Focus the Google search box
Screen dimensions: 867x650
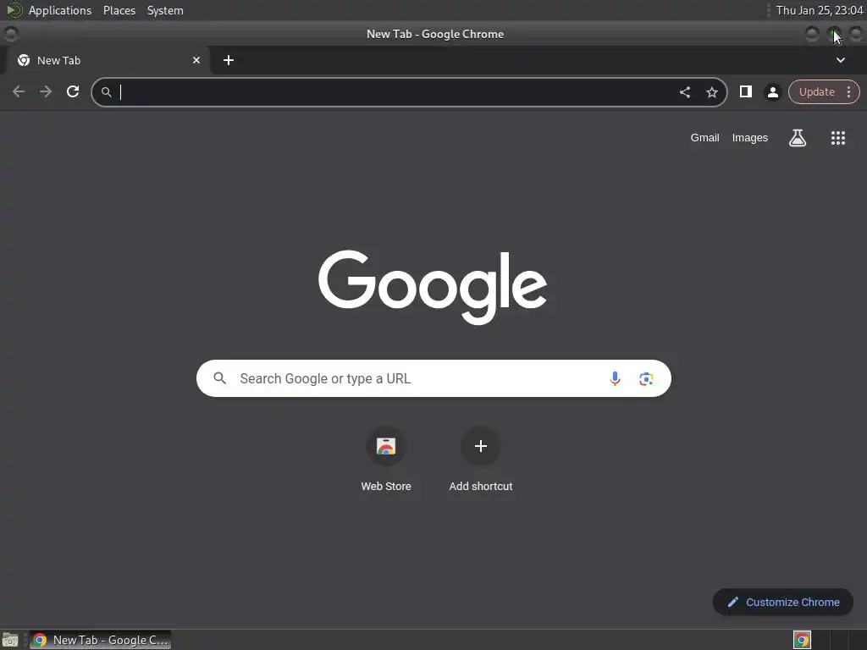433,378
